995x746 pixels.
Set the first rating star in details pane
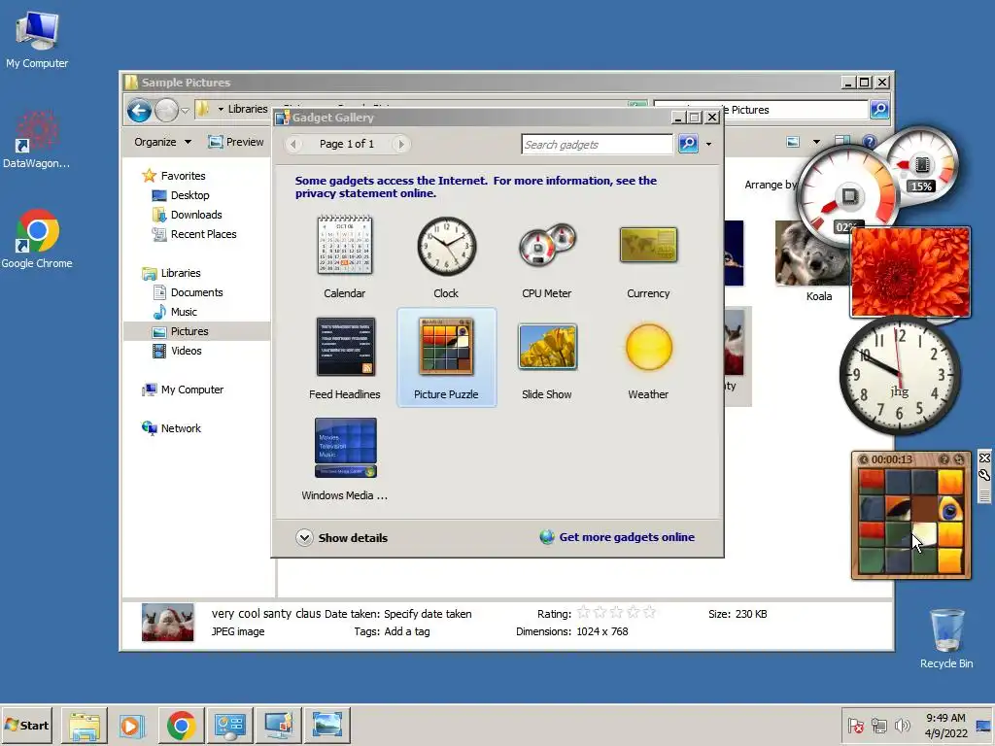(x=583, y=612)
